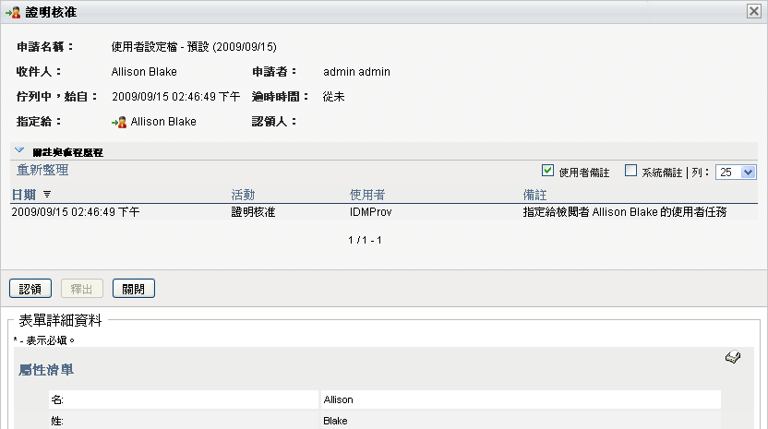The image size is (768, 429).
Task: Sort by the 日期 column header
Action: pos(23,195)
